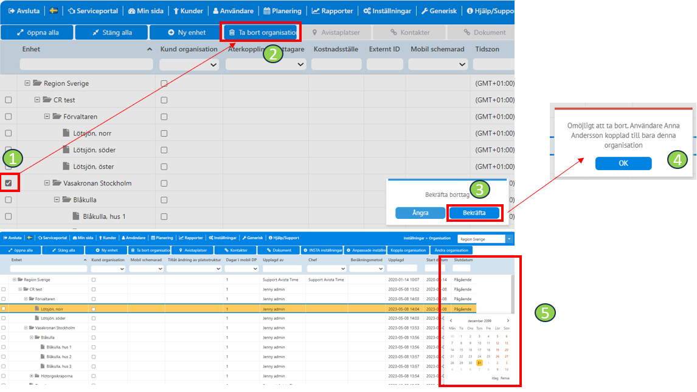Click the upper Kostnadsställe filter field
697x392 pixels.
[x=336, y=64]
